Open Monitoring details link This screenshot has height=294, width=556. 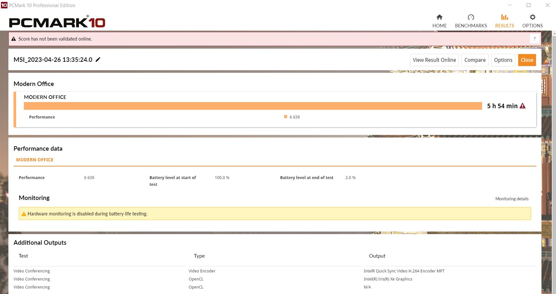click(x=512, y=199)
